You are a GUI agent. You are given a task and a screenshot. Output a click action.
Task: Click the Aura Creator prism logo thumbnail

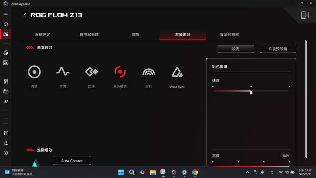35,163
